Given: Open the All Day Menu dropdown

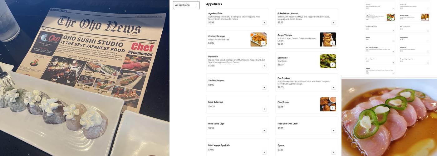Looking at the screenshot, I should (x=186, y=5).
